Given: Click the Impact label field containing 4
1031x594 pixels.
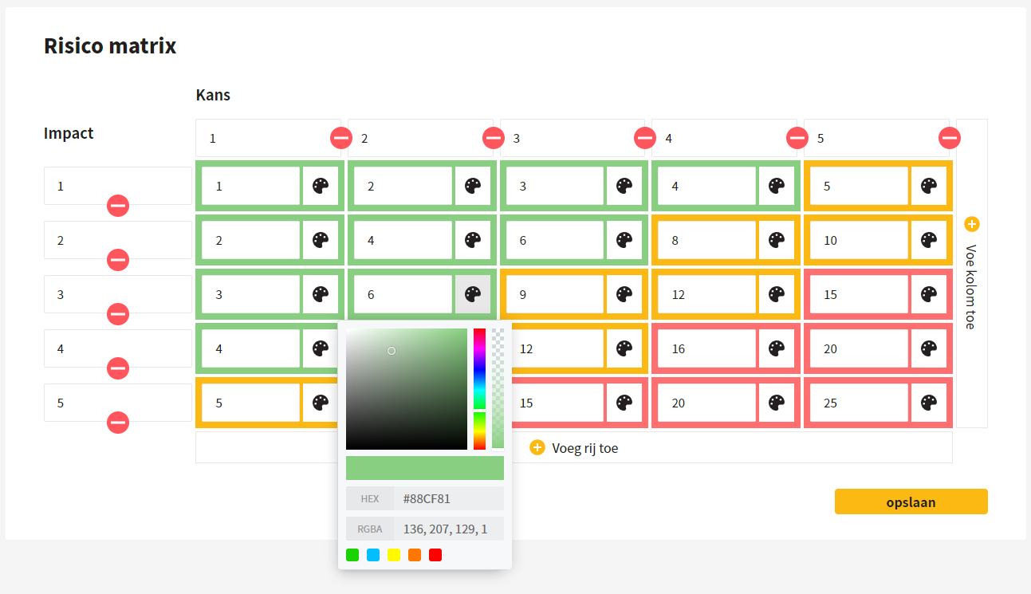Looking at the screenshot, I should point(118,348).
